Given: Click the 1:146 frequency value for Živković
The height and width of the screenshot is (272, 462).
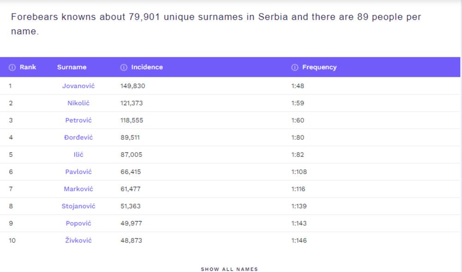Looking at the screenshot, I should click(x=299, y=240).
